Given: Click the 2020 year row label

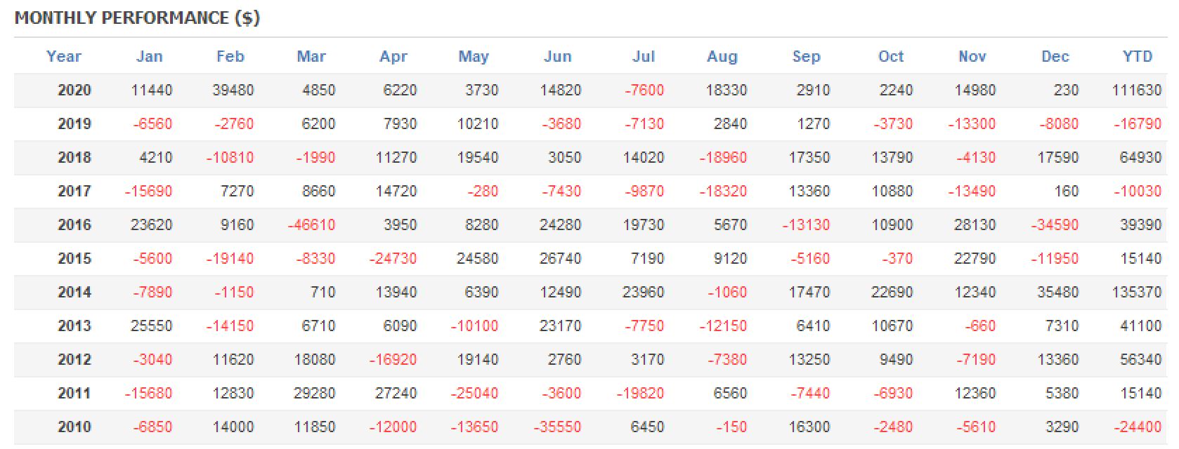Looking at the screenshot, I should pos(74,91).
